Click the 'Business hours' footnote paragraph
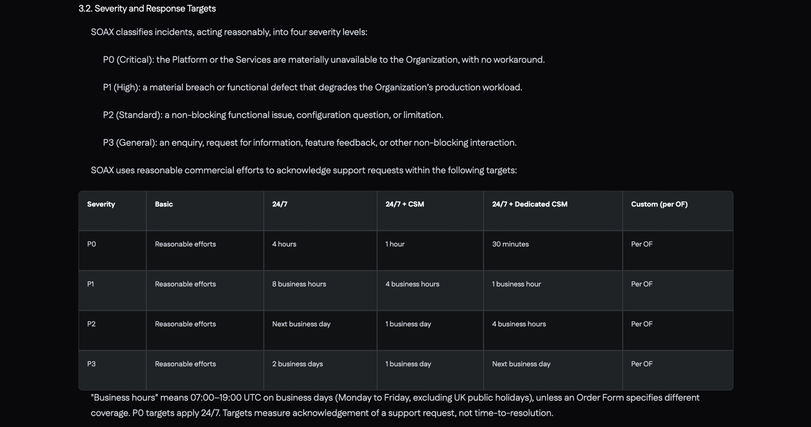Image resolution: width=811 pixels, height=427 pixels. coord(395,405)
